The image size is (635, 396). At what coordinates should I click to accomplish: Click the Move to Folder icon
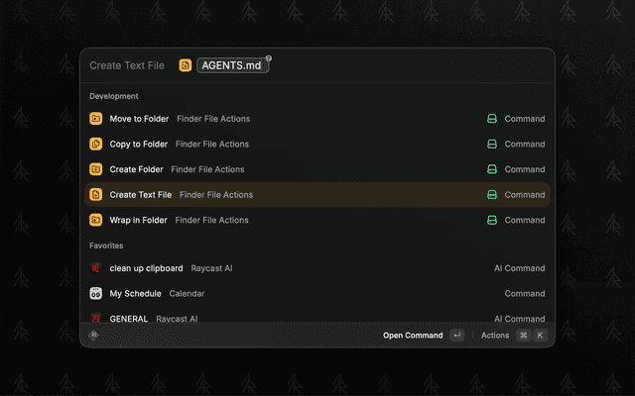point(96,119)
